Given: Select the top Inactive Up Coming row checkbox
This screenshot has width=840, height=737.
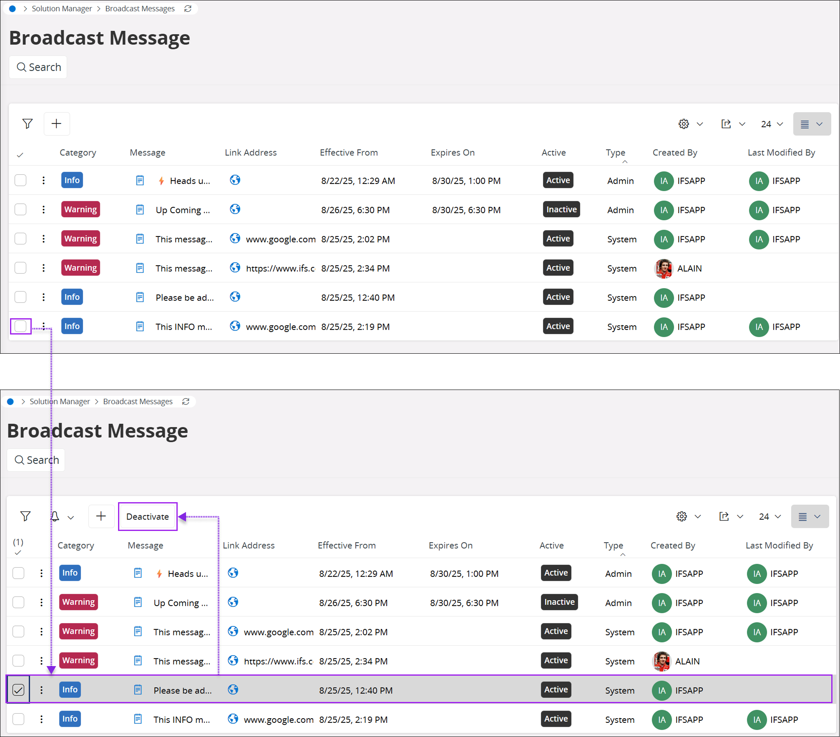Looking at the screenshot, I should coord(20,210).
